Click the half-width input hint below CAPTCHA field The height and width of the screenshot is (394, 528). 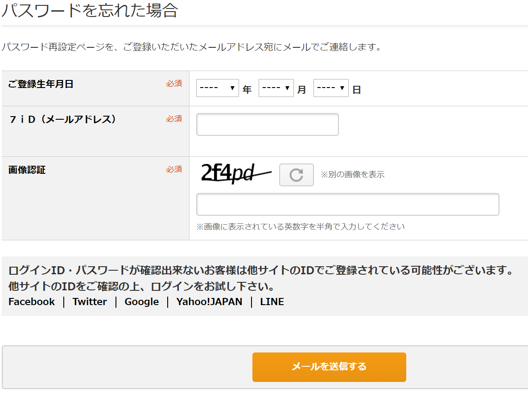(301, 226)
